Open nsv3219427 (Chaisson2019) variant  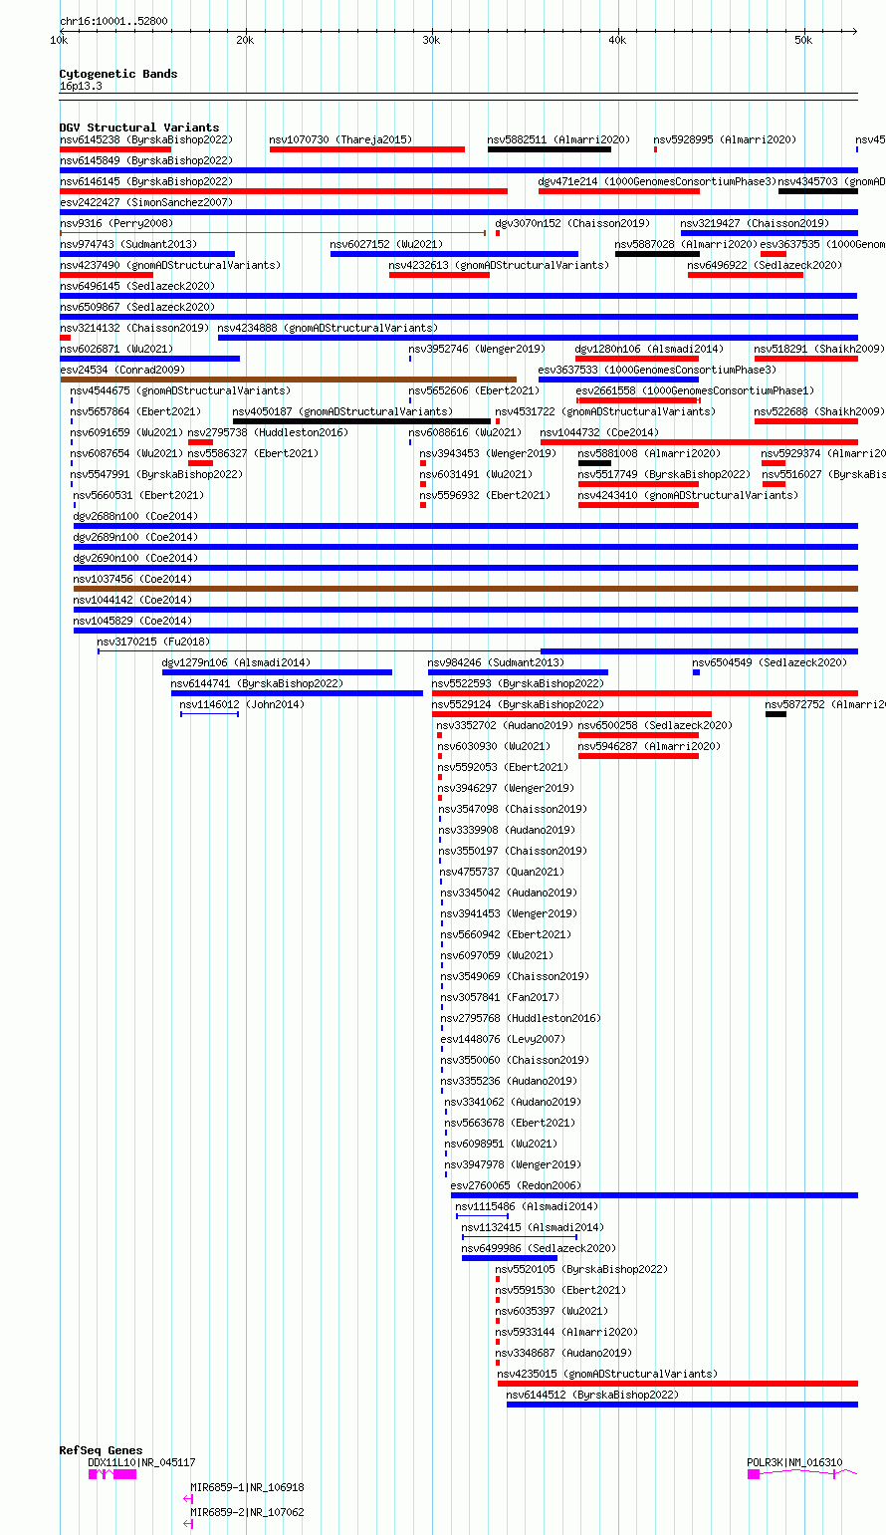click(x=770, y=233)
